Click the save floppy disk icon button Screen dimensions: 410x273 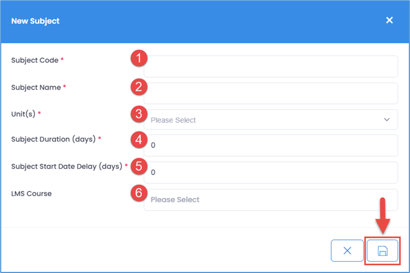[x=382, y=251]
